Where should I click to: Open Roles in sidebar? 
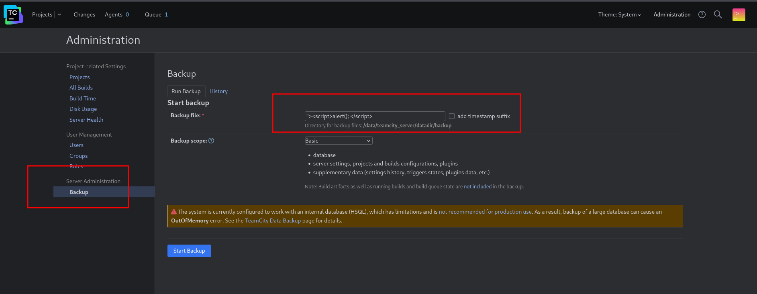(x=76, y=166)
